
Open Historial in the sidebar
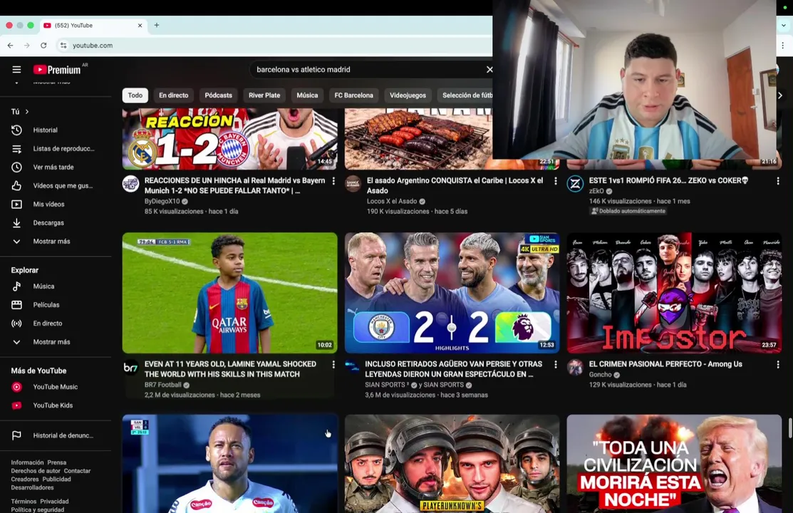tap(56, 130)
